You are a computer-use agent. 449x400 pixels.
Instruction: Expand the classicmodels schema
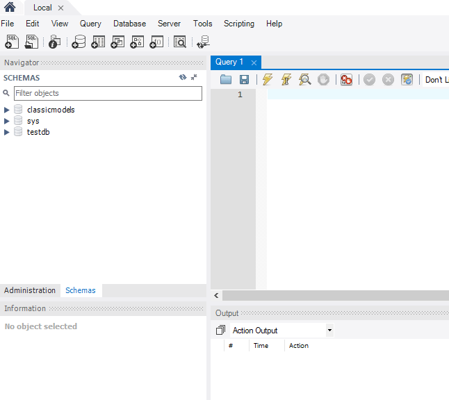tap(6, 110)
